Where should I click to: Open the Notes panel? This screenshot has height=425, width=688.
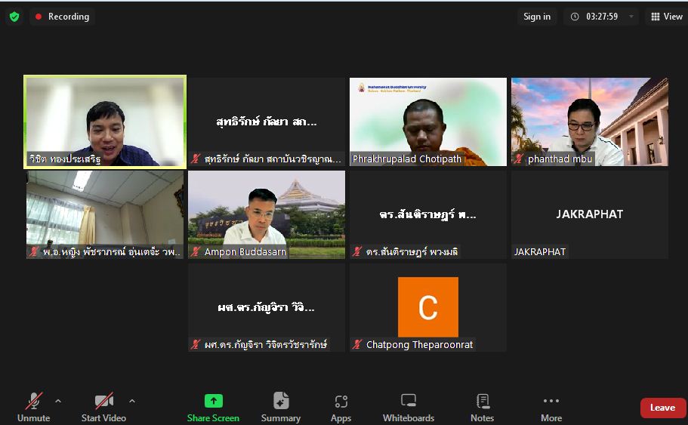tap(482, 407)
